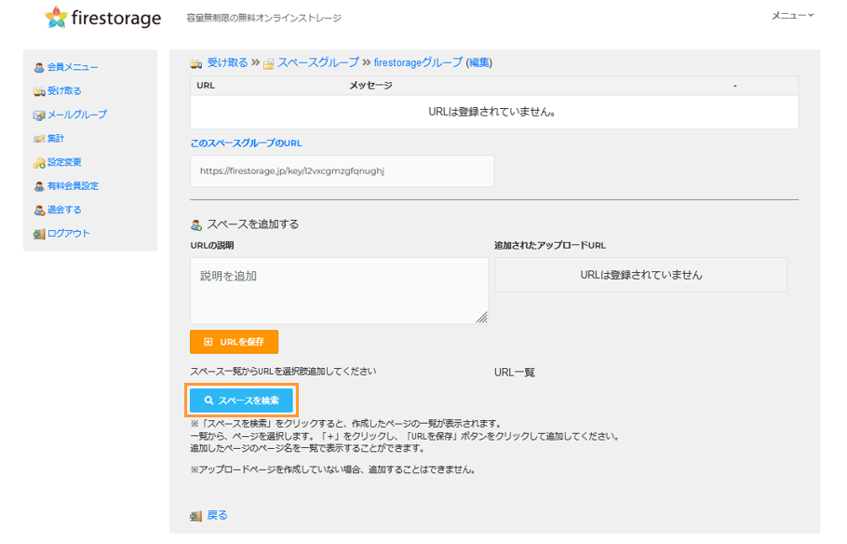
Task: Click the 会員メニュー sidebar icon
Action: [39, 68]
